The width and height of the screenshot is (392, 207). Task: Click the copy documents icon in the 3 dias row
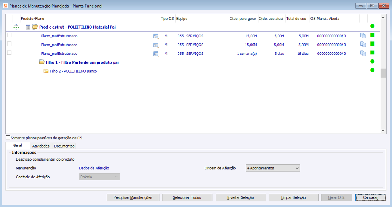click(363, 53)
